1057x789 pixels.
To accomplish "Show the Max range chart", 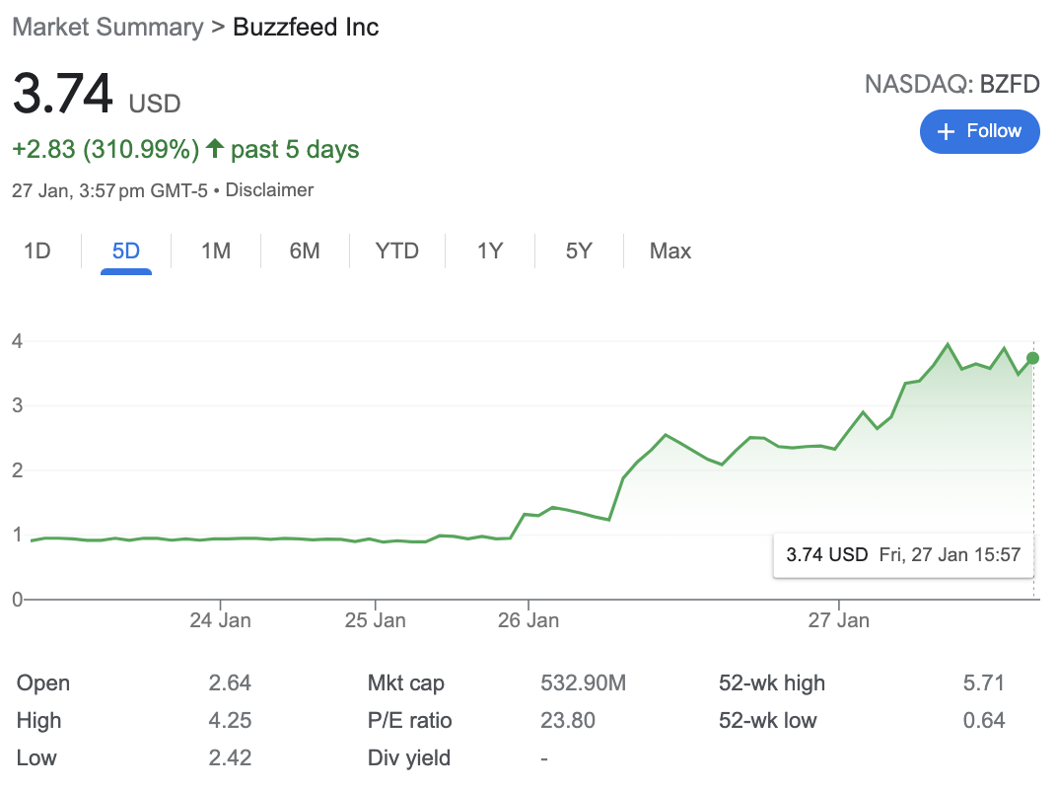I will point(670,251).
